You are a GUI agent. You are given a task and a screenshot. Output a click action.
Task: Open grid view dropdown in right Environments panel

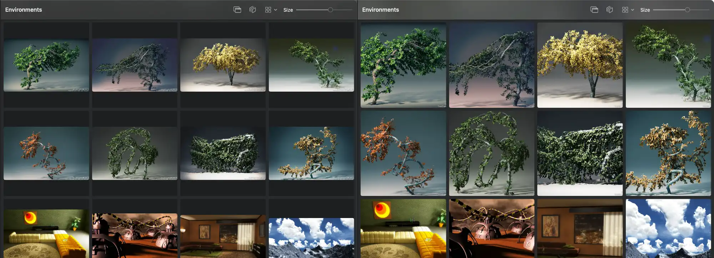628,10
